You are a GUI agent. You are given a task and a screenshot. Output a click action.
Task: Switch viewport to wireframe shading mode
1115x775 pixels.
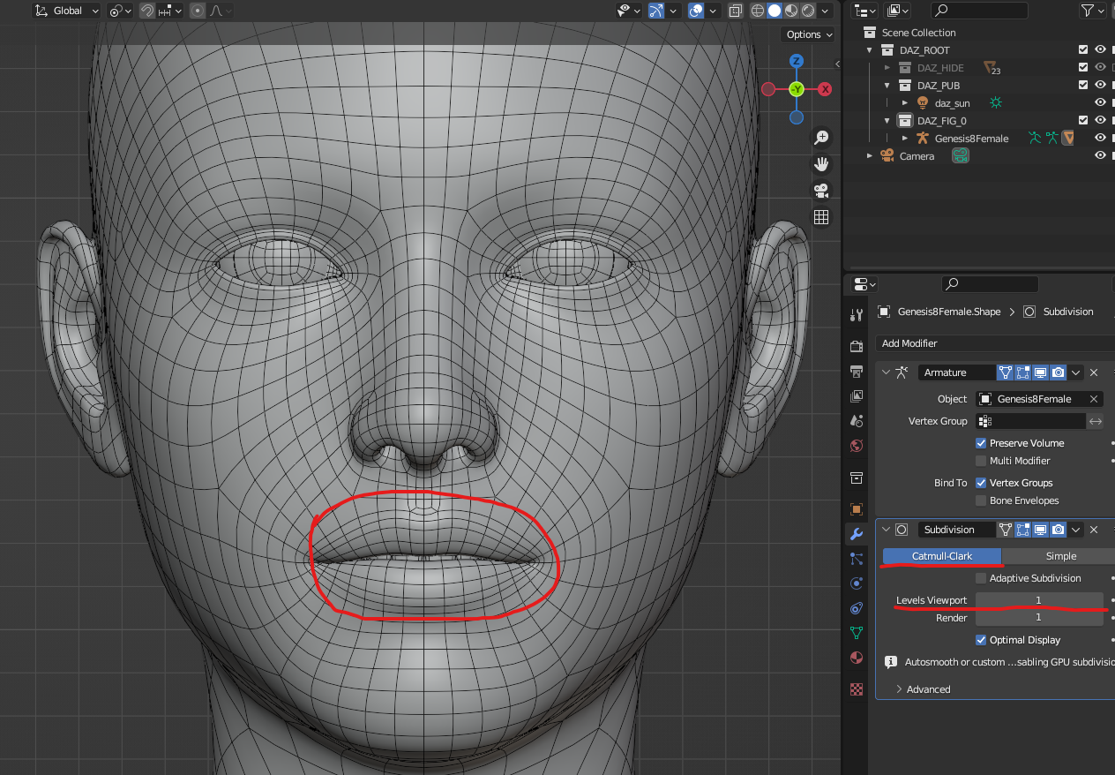point(758,10)
